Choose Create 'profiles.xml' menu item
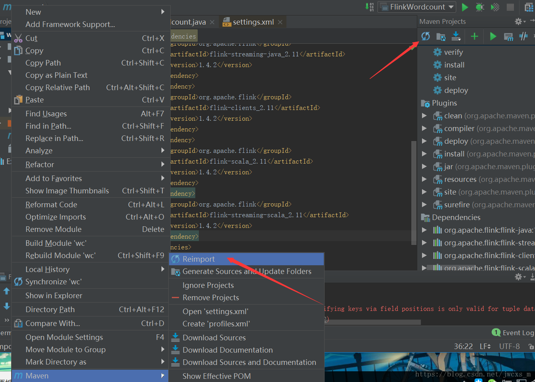The height and width of the screenshot is (382, 535). click(247, 324)
